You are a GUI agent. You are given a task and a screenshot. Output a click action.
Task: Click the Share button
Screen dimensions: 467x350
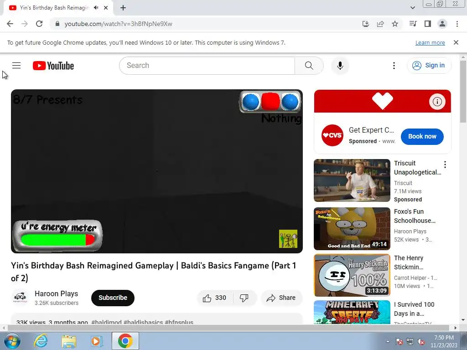(281, 298)
